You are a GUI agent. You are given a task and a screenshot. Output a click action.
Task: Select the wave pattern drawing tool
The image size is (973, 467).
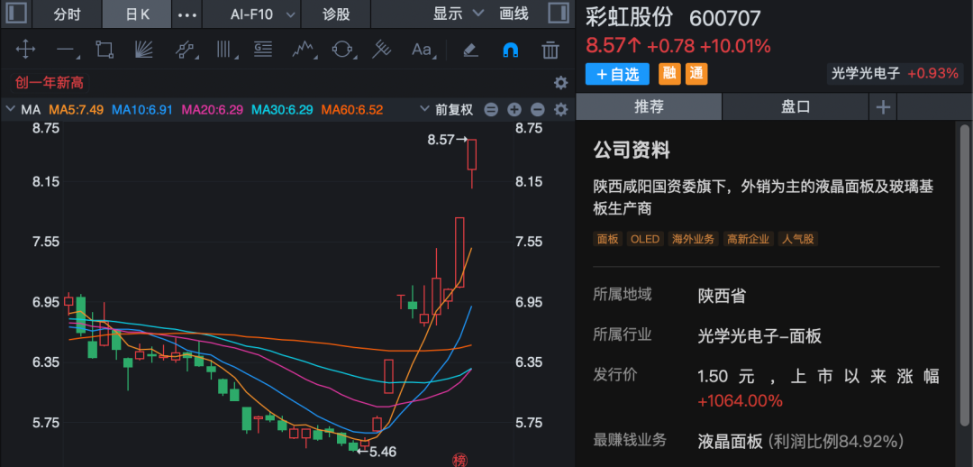click(x=303, y=50)
